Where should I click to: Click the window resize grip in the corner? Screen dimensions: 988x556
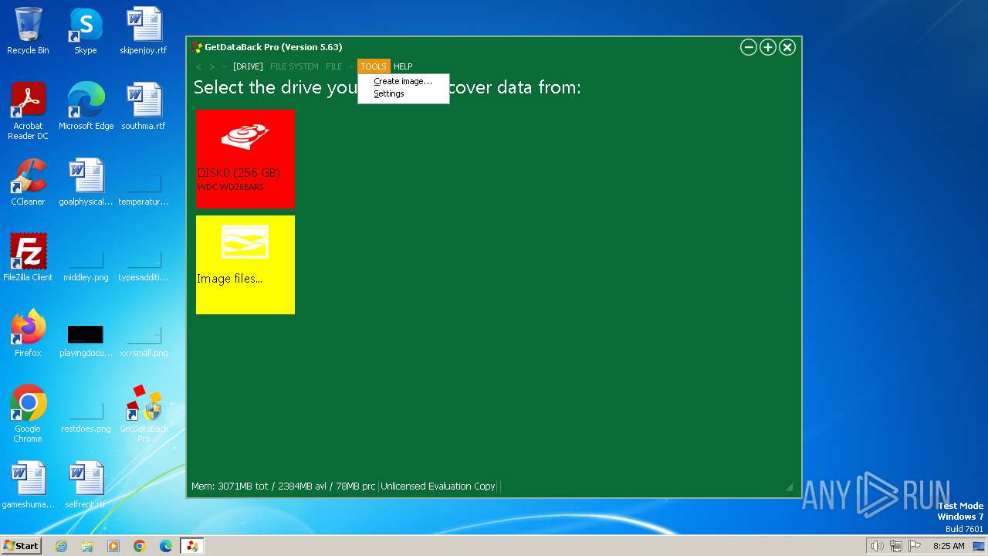coord(790,487)
